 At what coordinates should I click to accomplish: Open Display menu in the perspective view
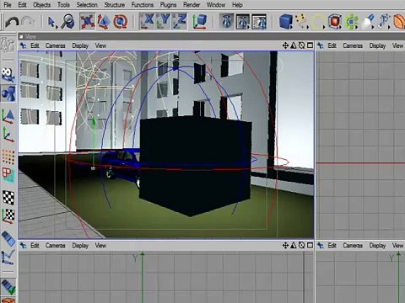[80, 45]
